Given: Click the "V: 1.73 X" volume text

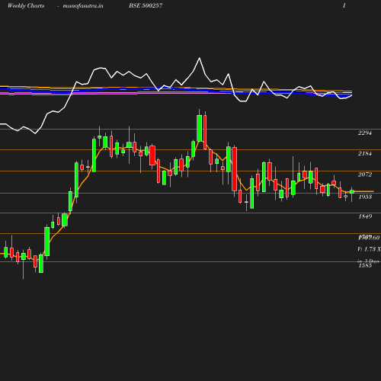Looking at the screenshot, I should [x=369, y=249].
